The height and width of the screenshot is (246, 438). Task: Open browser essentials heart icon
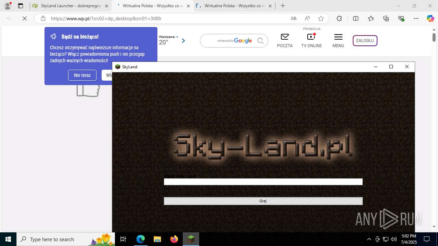(401, 18)
